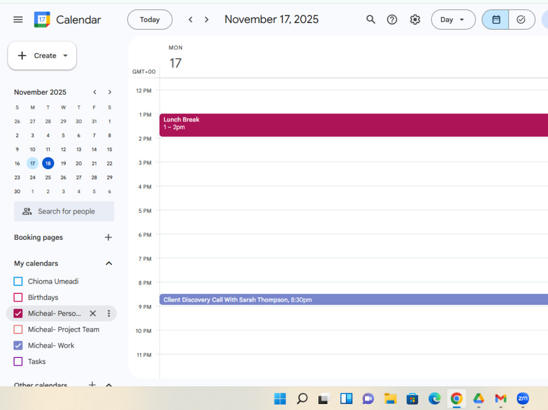Image resolution: width=548 pixels, height=410 pixels.
Task: Click the Create button
Action: pos(42,55)
